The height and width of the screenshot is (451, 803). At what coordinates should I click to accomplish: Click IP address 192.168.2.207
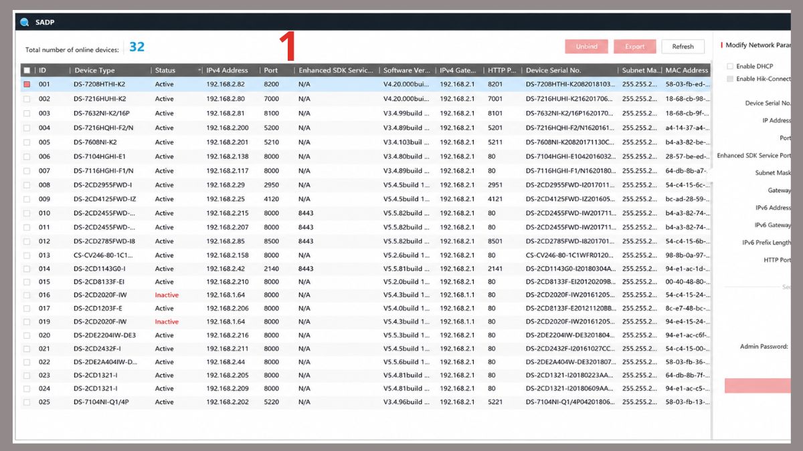[228, 227]
